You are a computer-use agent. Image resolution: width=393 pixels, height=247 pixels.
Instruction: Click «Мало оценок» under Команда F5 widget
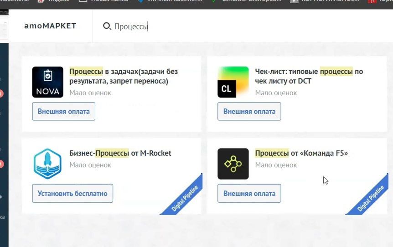276,165
